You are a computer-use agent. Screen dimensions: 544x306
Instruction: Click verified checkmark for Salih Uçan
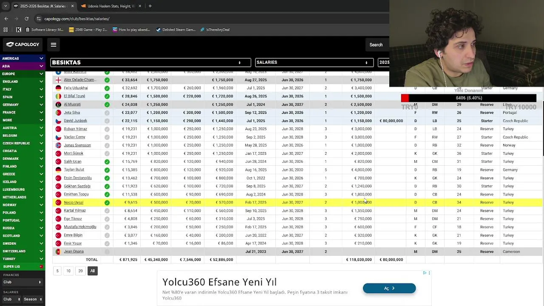pyautogui.click(x=107, y=161)
